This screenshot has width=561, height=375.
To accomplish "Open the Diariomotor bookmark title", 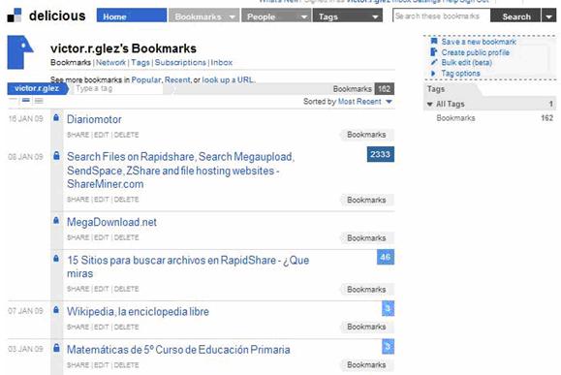I will (x=94, y=119).
